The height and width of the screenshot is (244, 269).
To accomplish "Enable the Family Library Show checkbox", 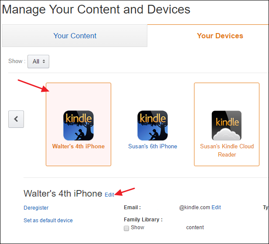I will point(126,228).
